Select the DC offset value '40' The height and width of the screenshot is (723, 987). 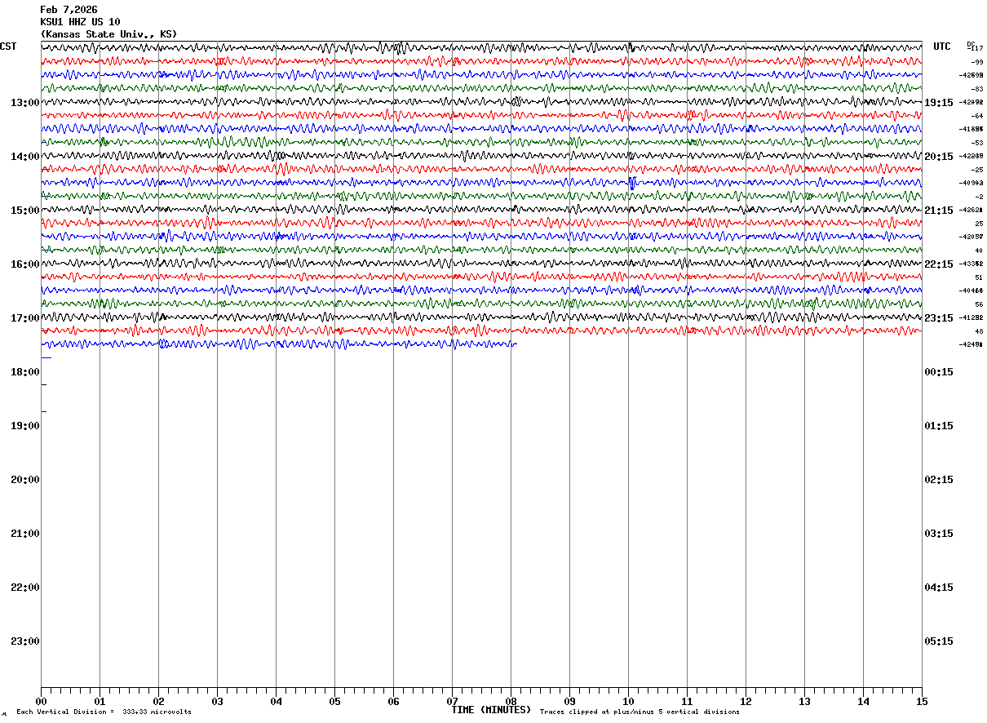979,251
